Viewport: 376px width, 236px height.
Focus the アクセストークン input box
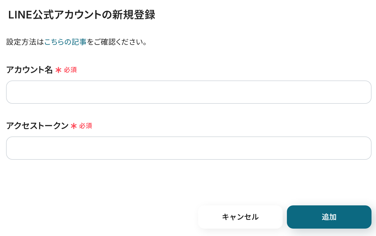[189, 148]
